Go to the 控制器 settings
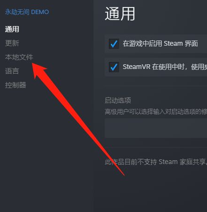Viewport: 207px width, 212px height. point(15,85)
